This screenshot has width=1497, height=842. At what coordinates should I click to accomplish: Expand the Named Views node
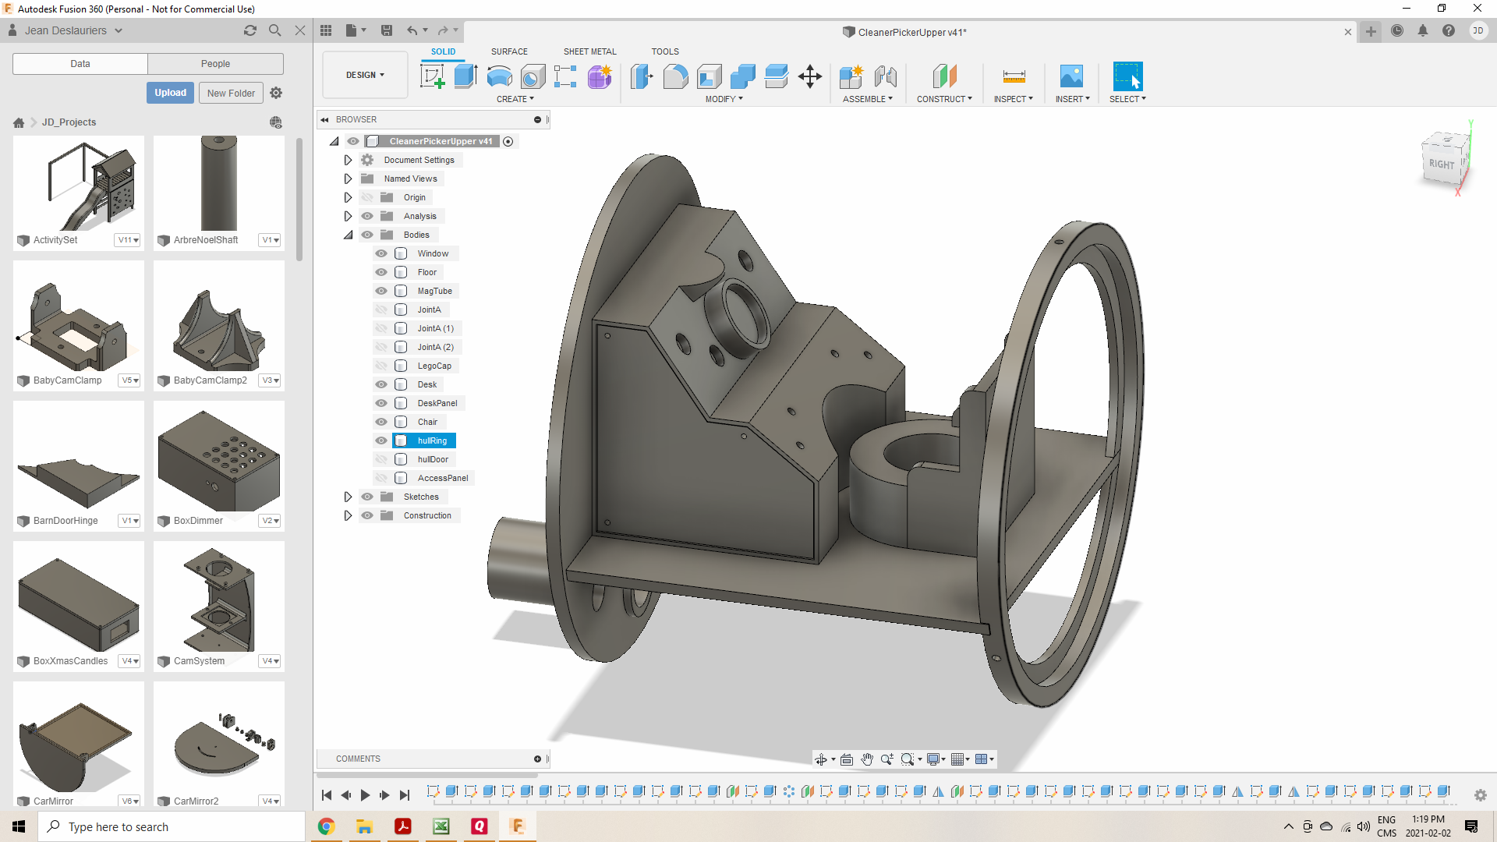(349, 179)
